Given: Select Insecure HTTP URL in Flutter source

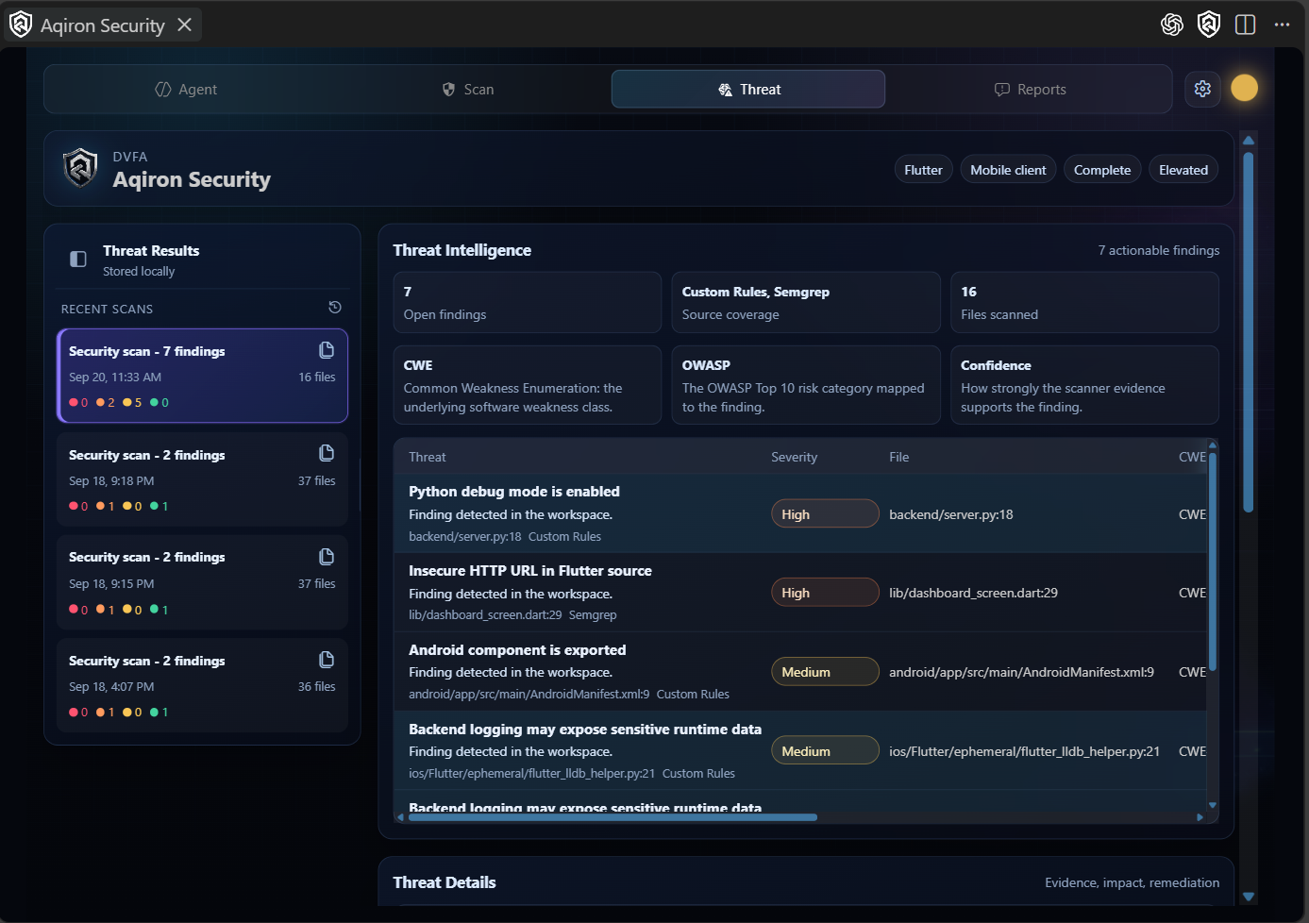Looking at the screenshot, I should coord(800,593).
